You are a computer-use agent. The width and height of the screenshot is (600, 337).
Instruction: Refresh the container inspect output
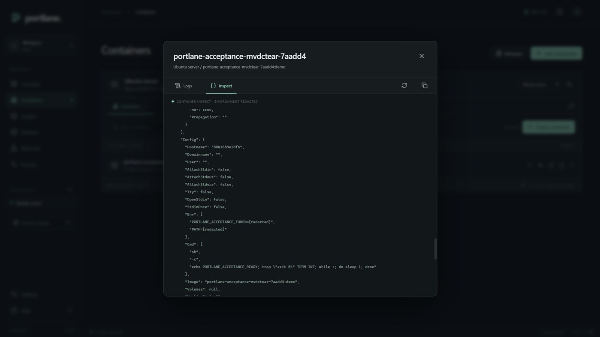coord(404,86)
